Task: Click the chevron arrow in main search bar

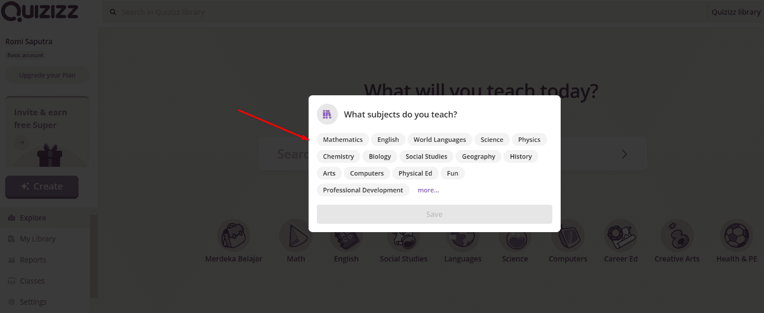Action: coord(624,154)
